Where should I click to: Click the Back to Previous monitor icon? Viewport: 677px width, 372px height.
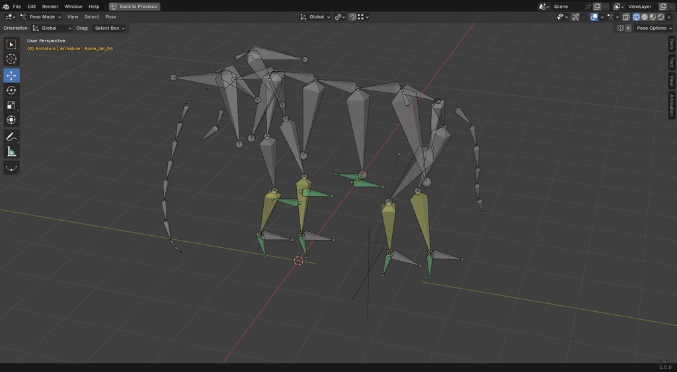click(114, 7)
